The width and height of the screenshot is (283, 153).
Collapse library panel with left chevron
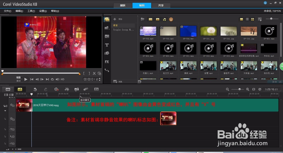click(139, 82)
